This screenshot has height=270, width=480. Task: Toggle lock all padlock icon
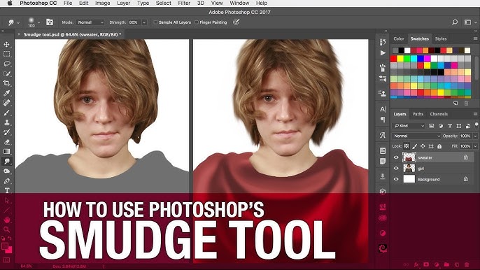click(x=439, y=146)
